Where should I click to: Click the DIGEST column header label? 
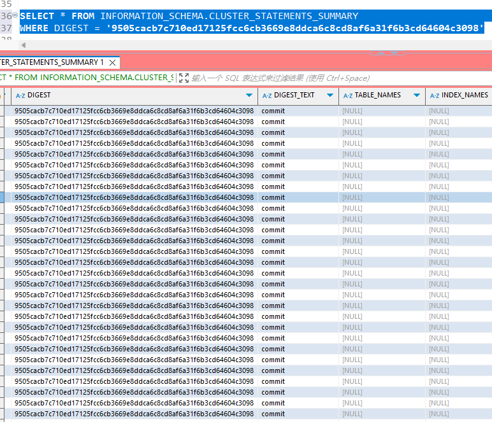click(x=40, y=95)
